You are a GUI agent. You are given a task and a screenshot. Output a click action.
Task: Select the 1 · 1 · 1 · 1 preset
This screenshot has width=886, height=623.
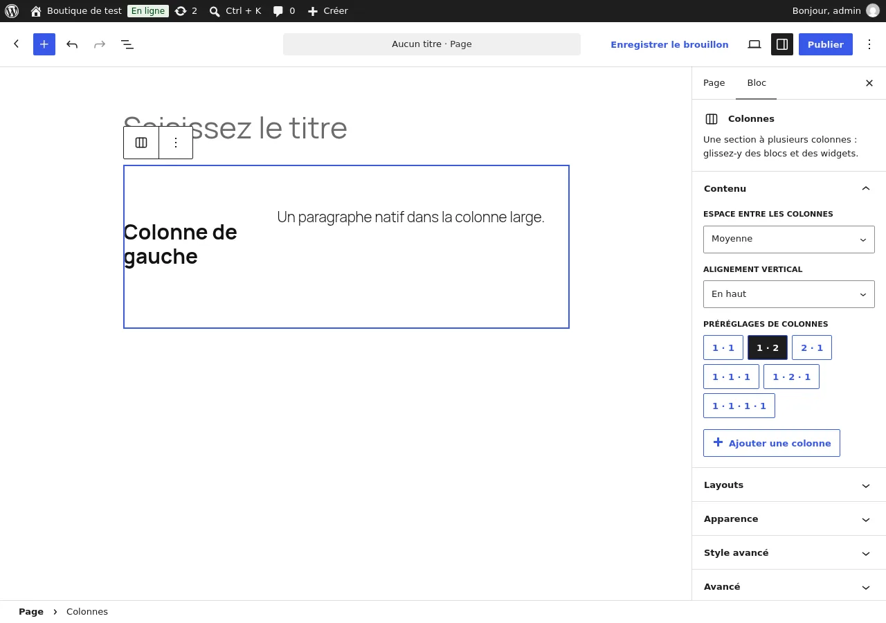pos(739,406)
